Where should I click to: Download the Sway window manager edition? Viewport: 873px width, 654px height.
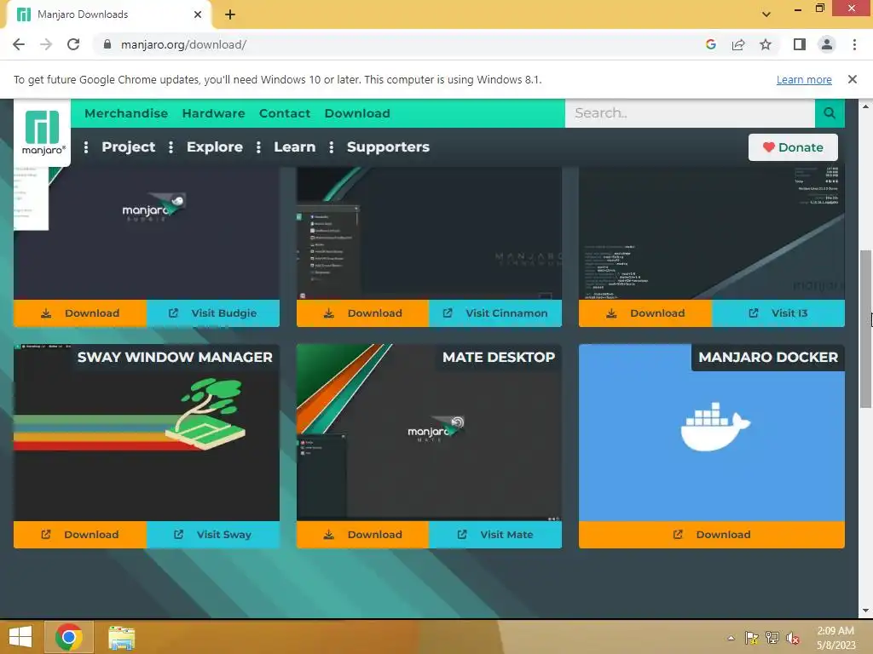tap(80, 535)
